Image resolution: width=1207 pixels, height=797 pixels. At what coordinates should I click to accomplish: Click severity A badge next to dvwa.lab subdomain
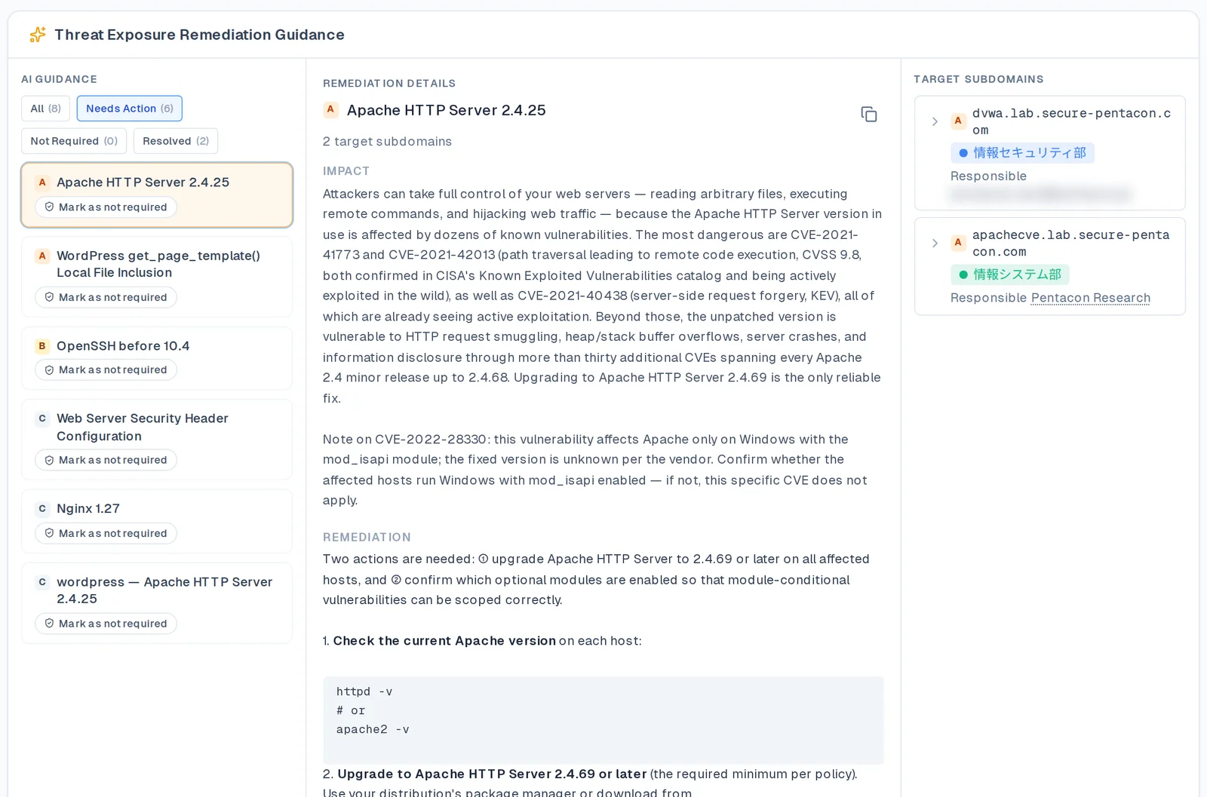coord(958,121)
